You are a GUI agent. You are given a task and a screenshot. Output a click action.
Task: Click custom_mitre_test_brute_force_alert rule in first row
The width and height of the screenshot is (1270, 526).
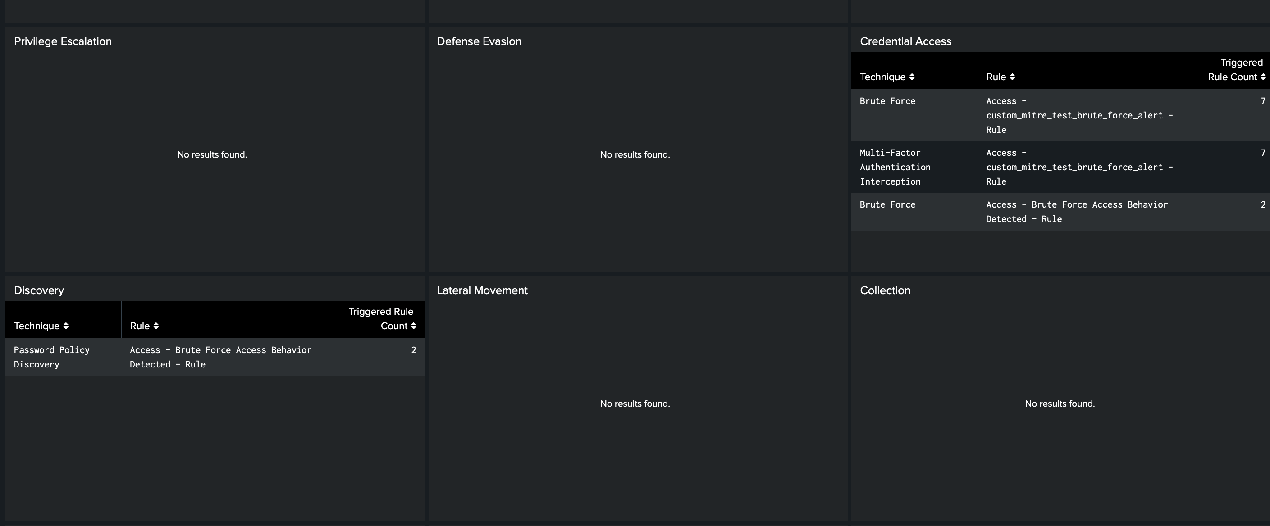1079,115
